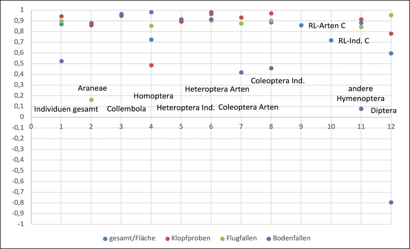This screenshot has width=410, height=249.
Task: Click the 'Diptera' label
Action: 383,111
